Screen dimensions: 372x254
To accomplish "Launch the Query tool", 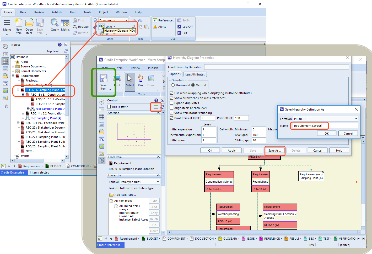I will (x=55, y=25).
